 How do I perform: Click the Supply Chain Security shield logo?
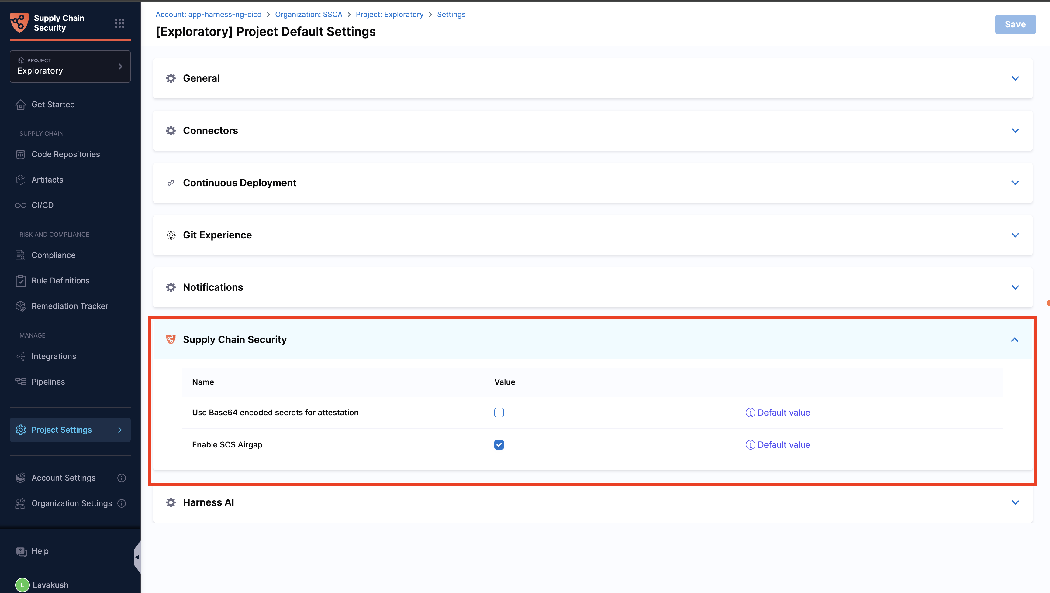coord(19,23)
